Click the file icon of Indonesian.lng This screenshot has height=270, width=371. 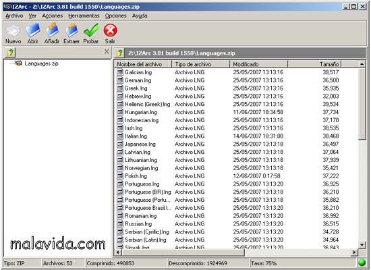pyautogui.click(x=120, y=120)
